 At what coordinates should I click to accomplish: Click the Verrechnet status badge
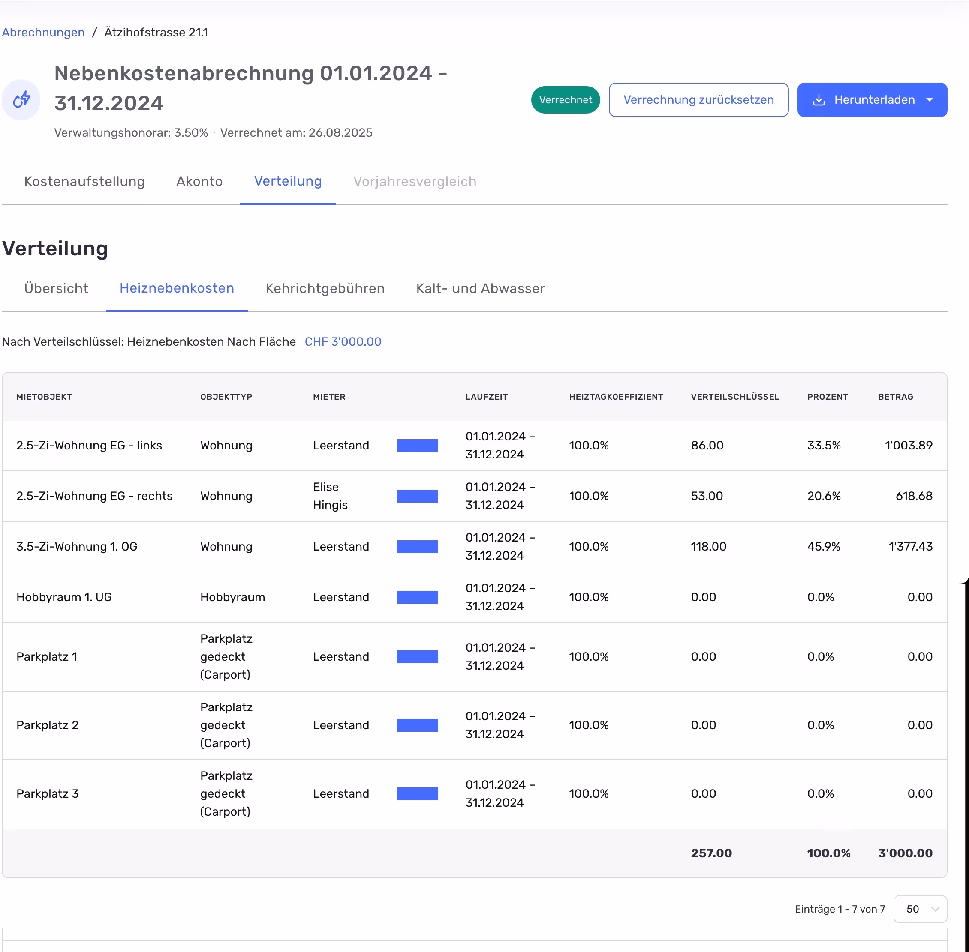tap(565, 100)
